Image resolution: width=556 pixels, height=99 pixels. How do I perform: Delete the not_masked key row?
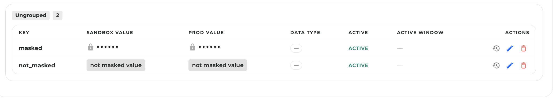pos(523,65)
